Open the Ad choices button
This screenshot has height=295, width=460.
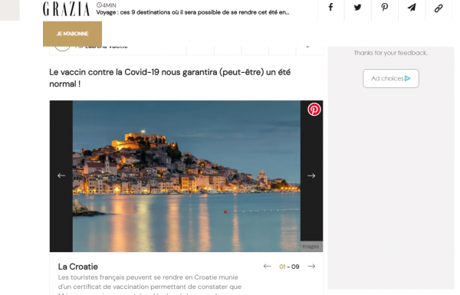click(x=391, y=78)
